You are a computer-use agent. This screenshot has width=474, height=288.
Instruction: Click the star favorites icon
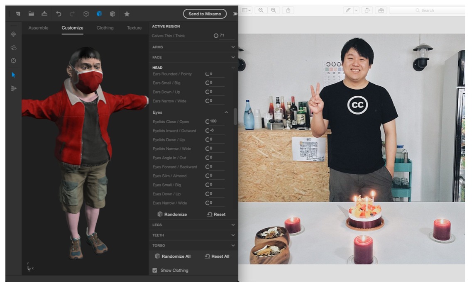(127, 14)
